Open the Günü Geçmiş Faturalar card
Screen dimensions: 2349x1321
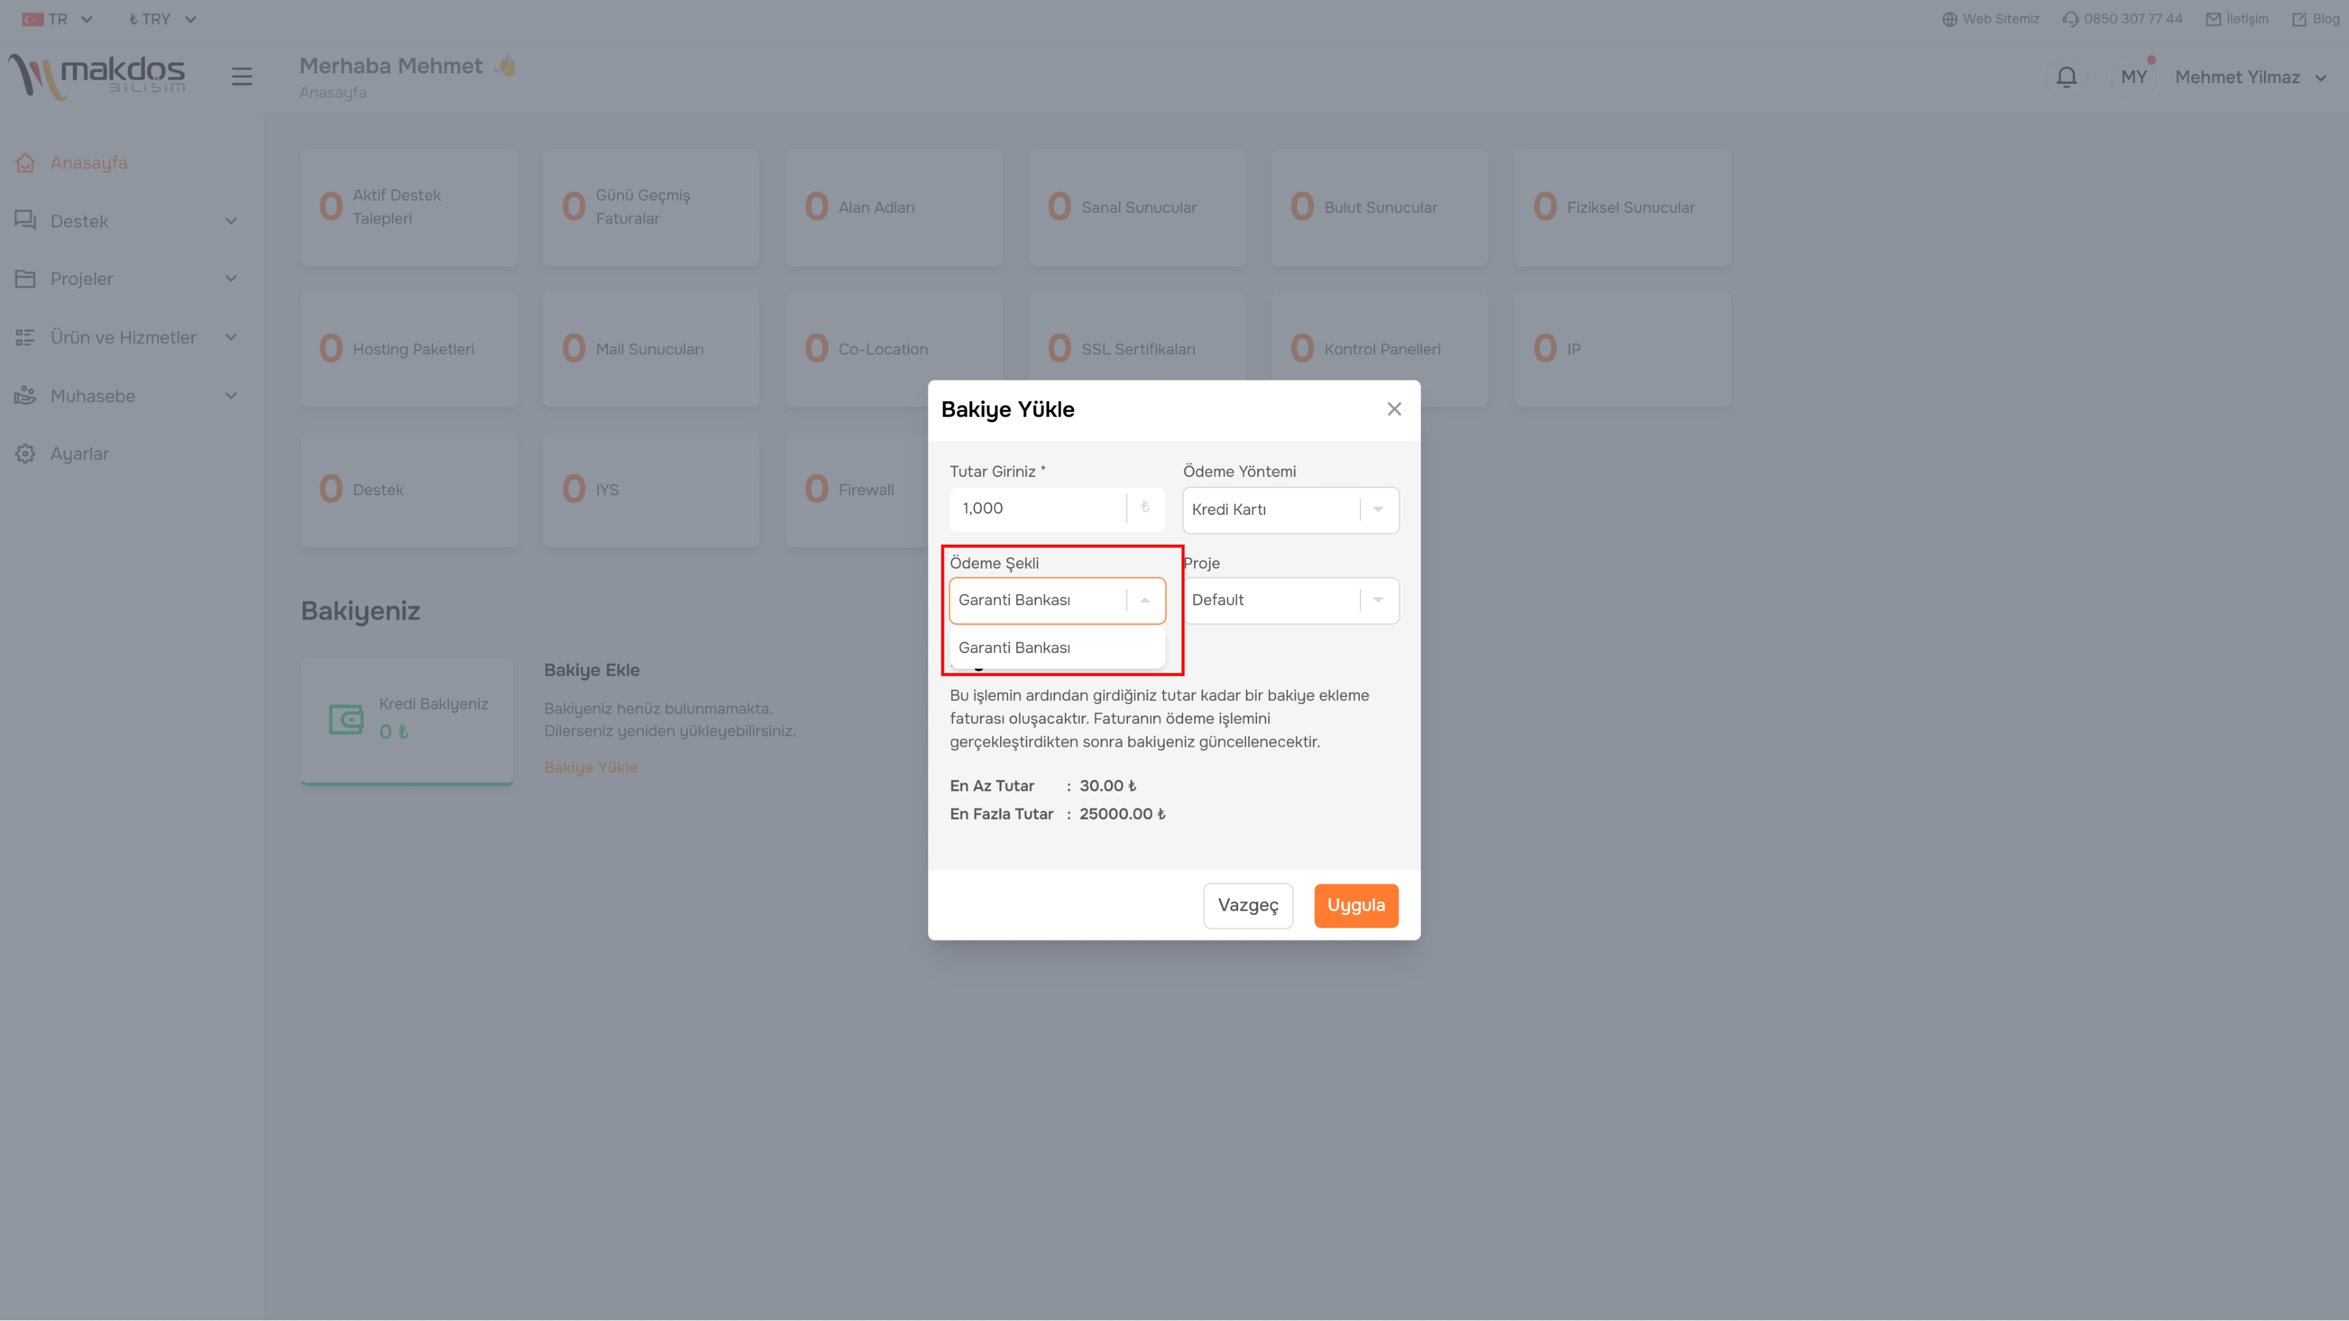click(651, 208)
